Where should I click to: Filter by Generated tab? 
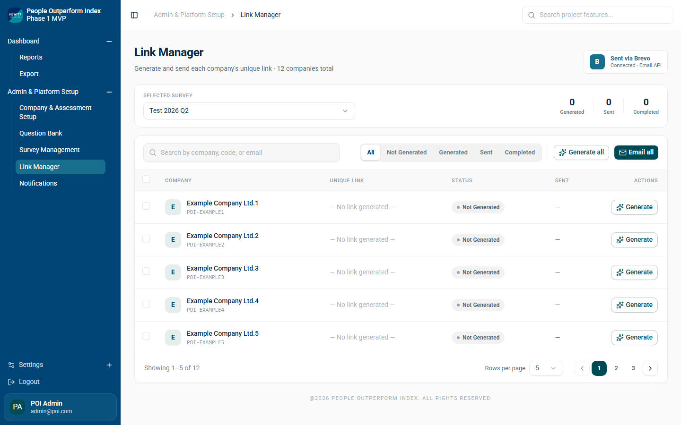(453, 153)
